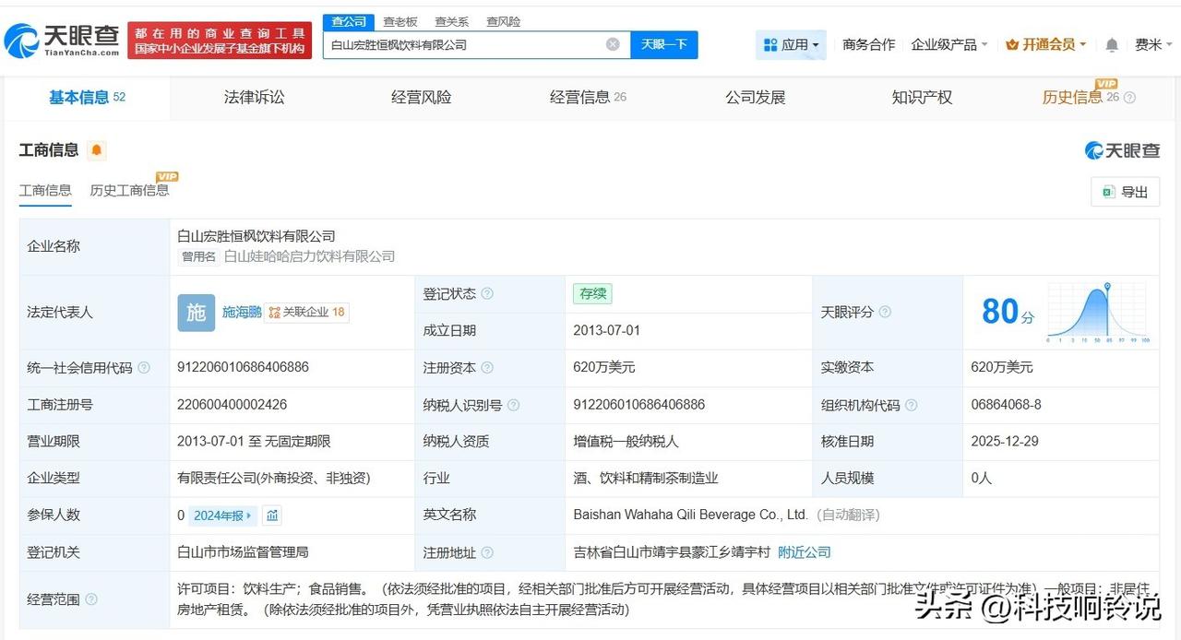Click the red promo banner beside logo
The image size is (1181, 640).
[220, 41]
